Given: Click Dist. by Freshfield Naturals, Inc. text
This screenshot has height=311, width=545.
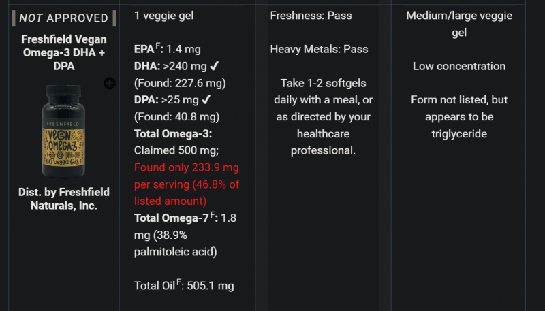Looking at the screenshot, I should click(64, 198).
